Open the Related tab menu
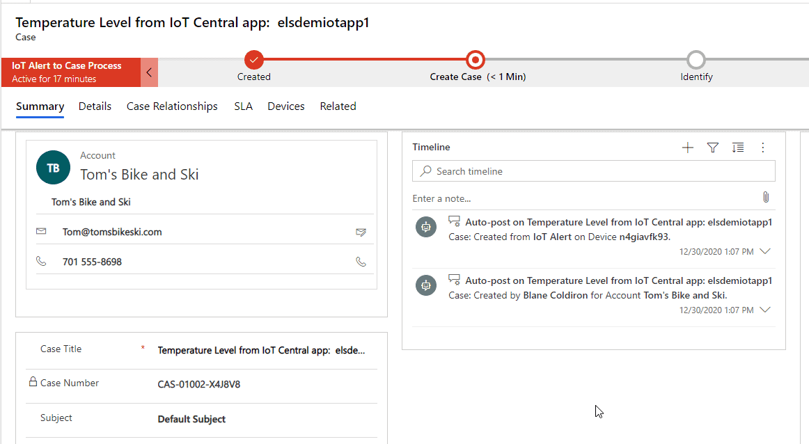Screen dimensions: 809x444 coord(338,106)
